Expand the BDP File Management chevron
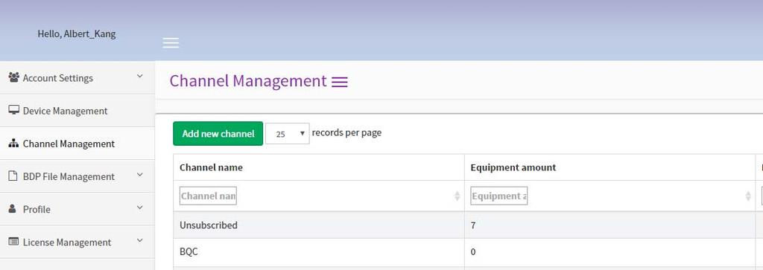Image resolution: width=763 pixels, height=270 pixels. [140, 175]
